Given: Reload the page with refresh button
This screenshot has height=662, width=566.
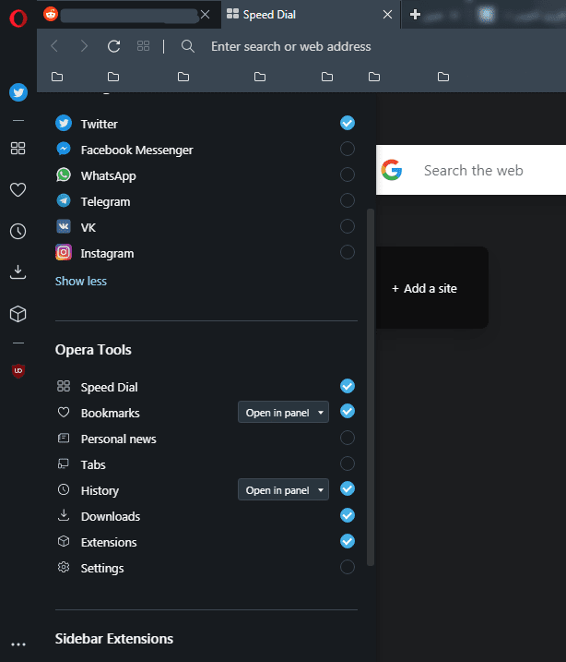Looking at the screenshot, I should click(114, 46).
